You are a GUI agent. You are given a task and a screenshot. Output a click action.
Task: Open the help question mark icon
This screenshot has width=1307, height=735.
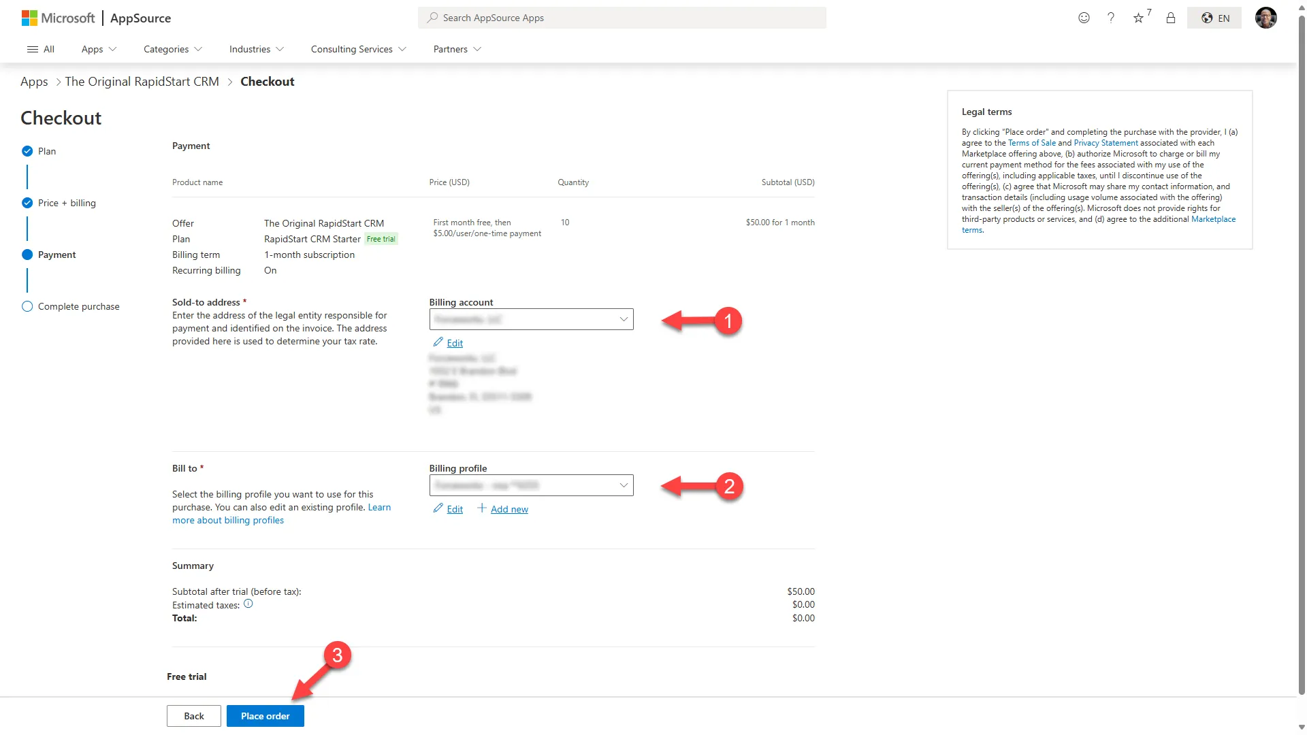[x=1111, y=18]
